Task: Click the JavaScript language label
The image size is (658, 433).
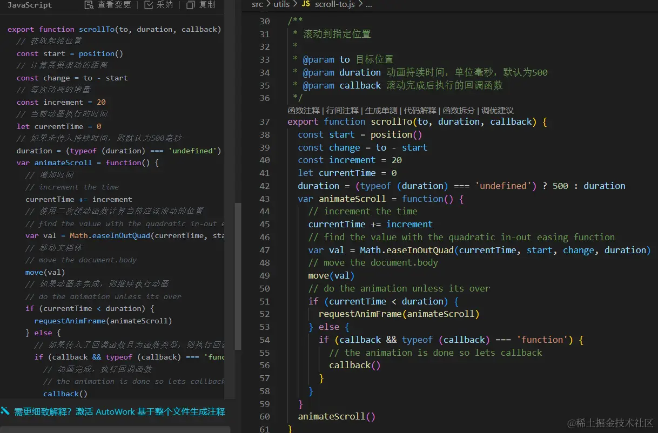Action: [30, 5]
